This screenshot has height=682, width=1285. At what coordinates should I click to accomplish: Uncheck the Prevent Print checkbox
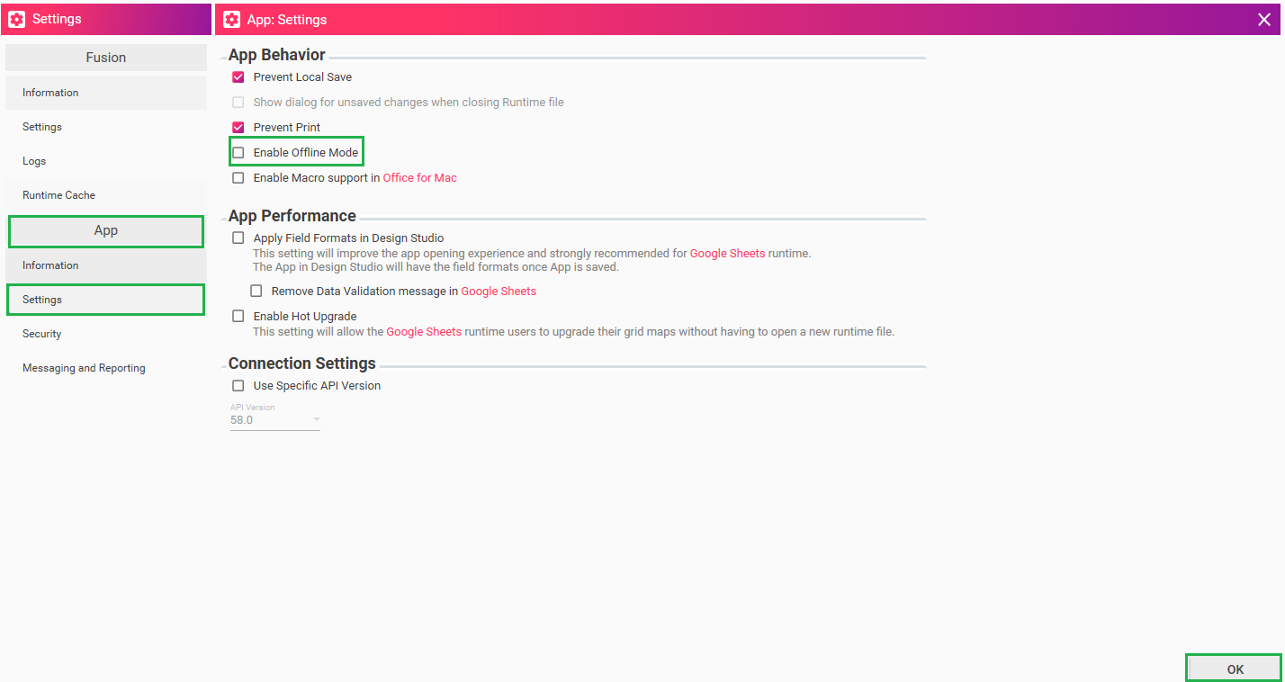pos(238,128)
